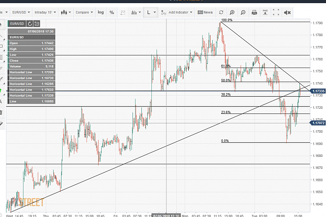Click the refresh chart icon
The width and height of the screenshot is (326, 217).
pyautogui.click(x=221, y=13)
